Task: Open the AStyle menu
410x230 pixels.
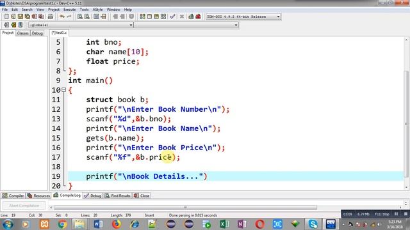Action: tap(97, 10)
